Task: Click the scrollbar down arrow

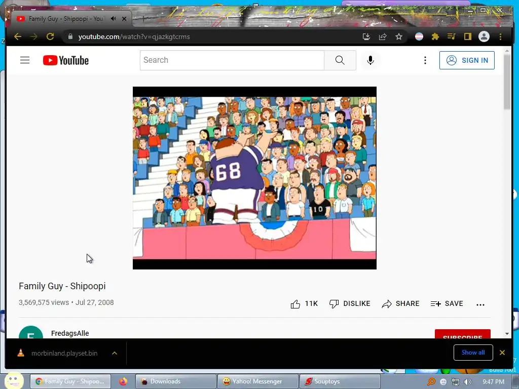Action: click(507, 334)
